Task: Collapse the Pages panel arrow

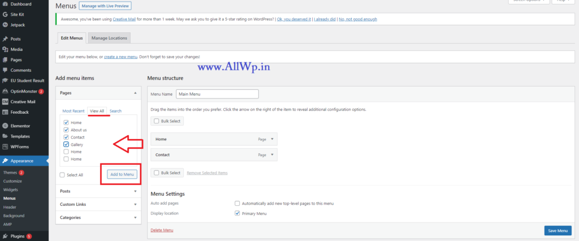Action: (135, 93)
